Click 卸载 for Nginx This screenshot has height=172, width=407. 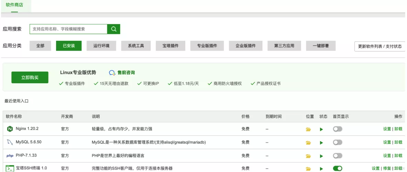point(398,129)
